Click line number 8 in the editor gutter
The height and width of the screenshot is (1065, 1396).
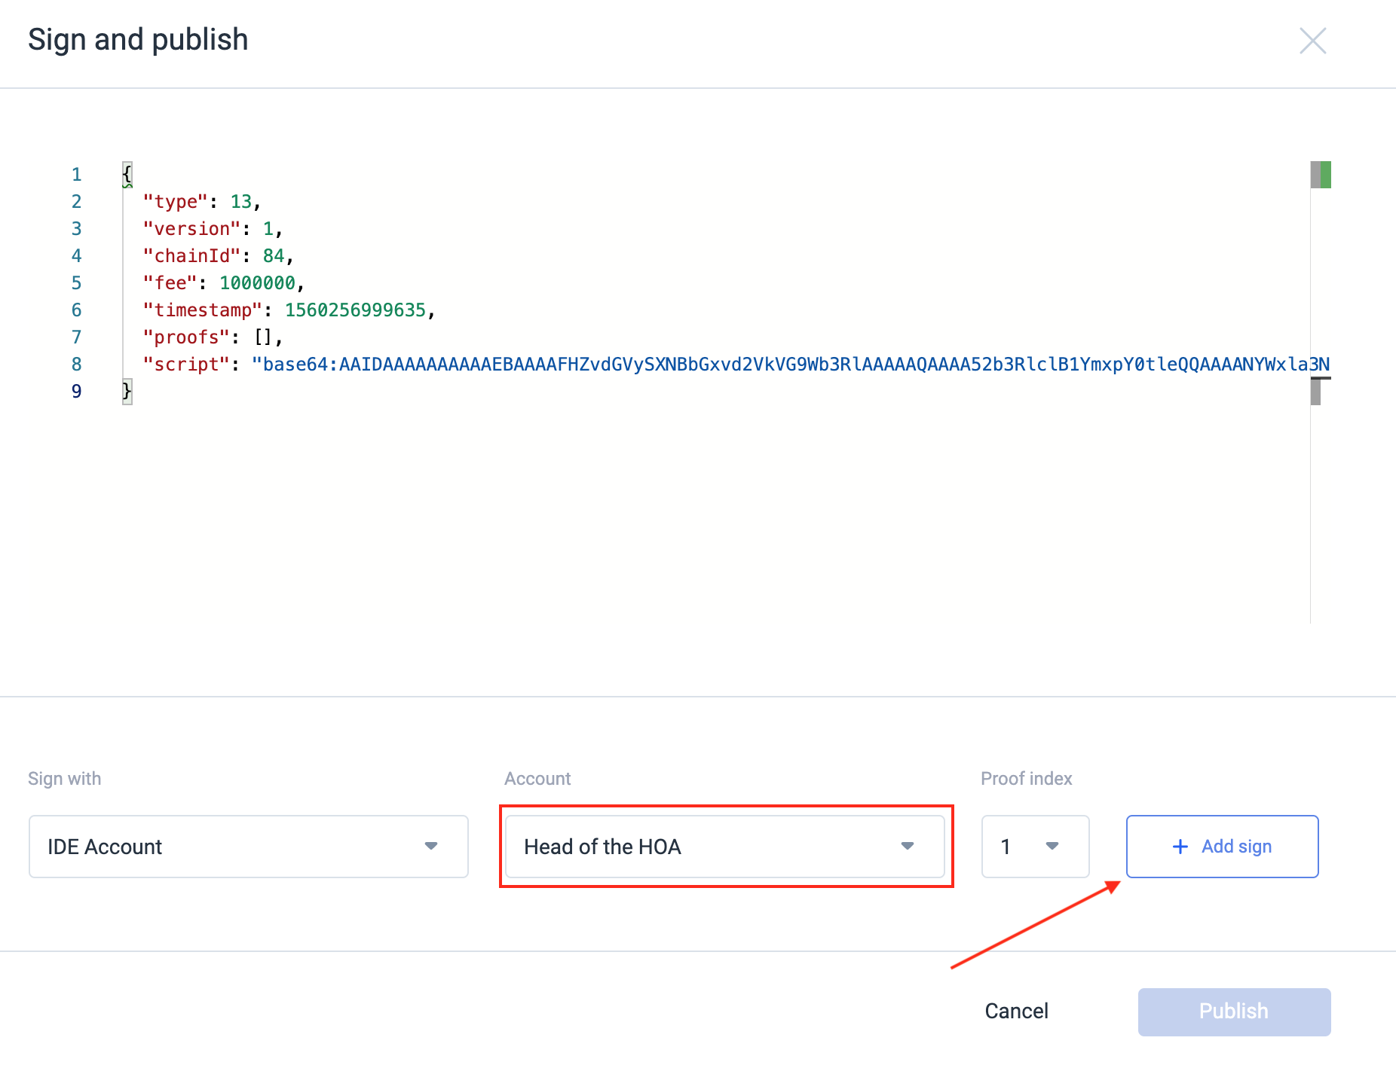76,365
